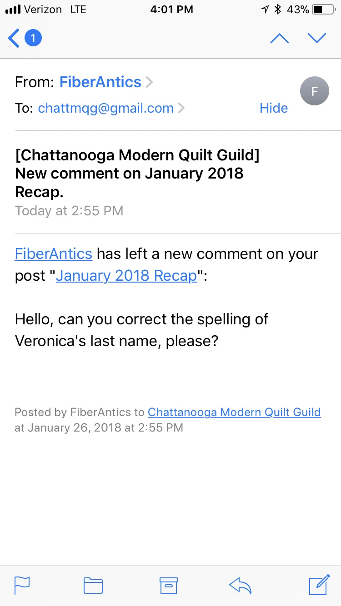341x606 pixels.
Task: Open the FiberAntics profile link in body
Action: 54,253
